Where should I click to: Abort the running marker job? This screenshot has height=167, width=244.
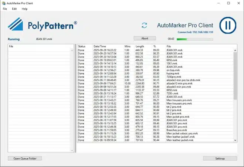point(145,38)
